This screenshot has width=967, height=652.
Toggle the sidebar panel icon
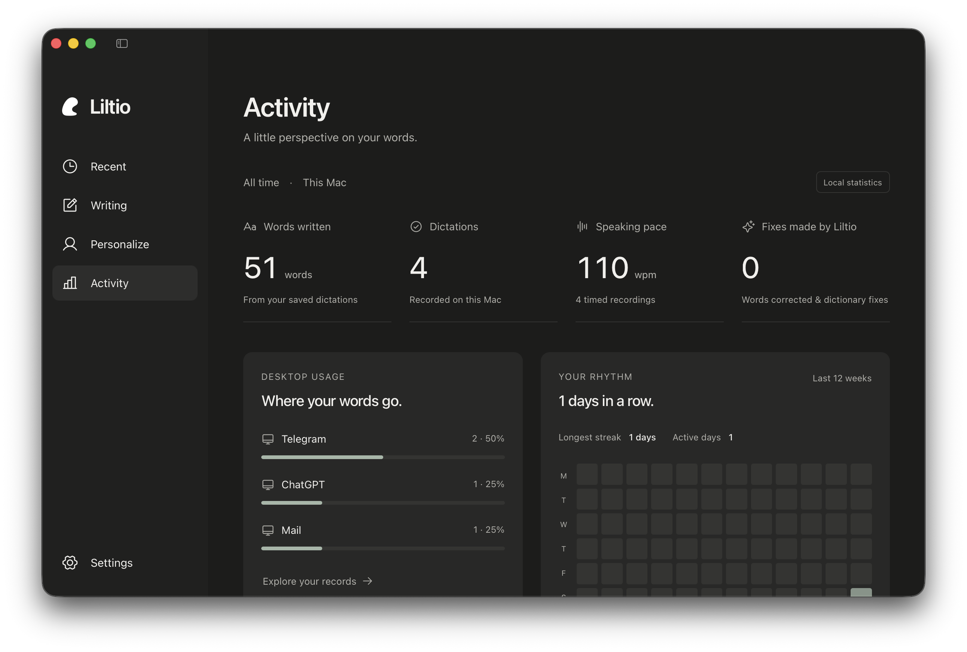tap(122, 43)
